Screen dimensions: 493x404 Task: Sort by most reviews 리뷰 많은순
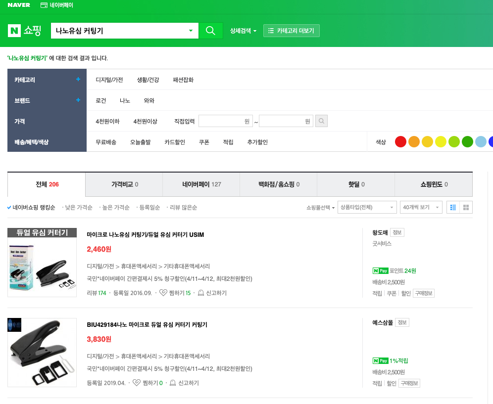(x=183, y=207)
